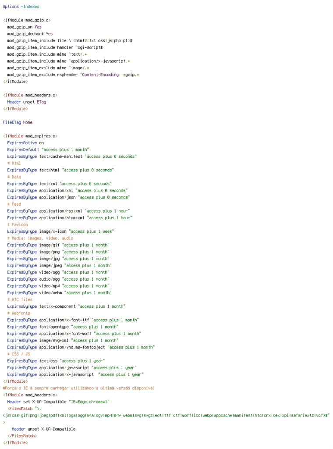Click the 'ExpiresActive on' directive
This screenshot has width=333, height=449.
[x=25, y=143]
